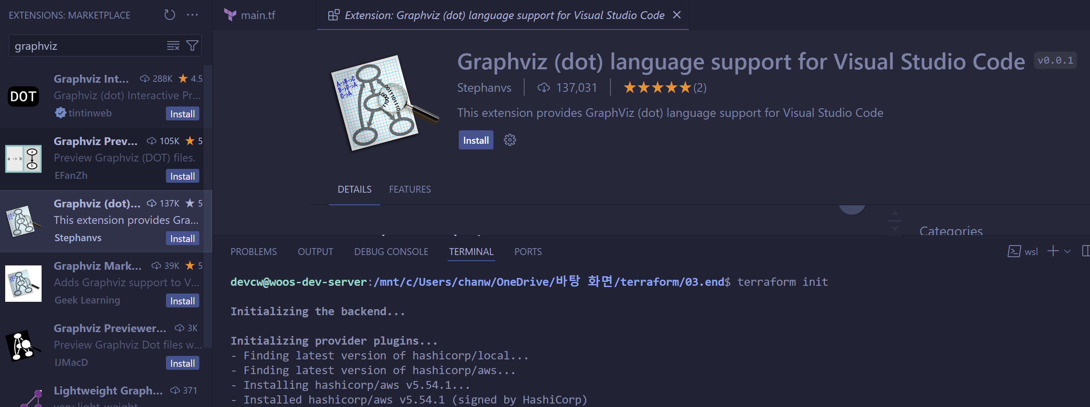The image size is (1090, 407).
Task: Open the Graphviz Previewer extension entry
Action: pyautogui.click(x=106, y=346)
